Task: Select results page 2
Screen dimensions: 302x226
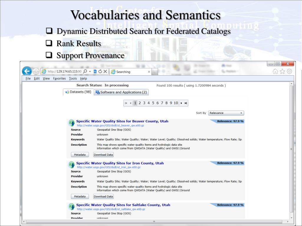Action: [139, 103]
